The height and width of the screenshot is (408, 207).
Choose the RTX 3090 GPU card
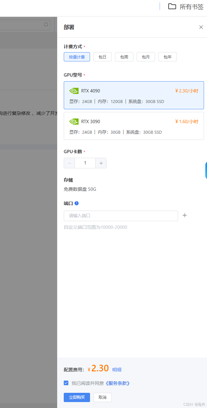[134, 126]
